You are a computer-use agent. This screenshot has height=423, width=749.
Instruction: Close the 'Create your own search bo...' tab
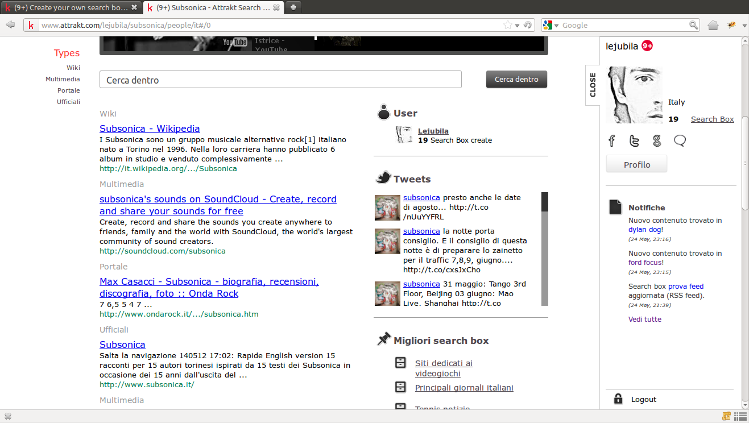point(134,7)
